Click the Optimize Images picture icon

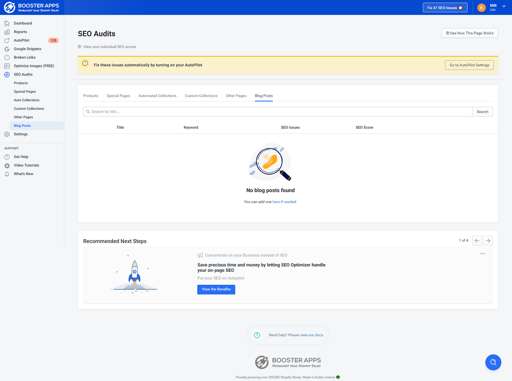[7, 66]
